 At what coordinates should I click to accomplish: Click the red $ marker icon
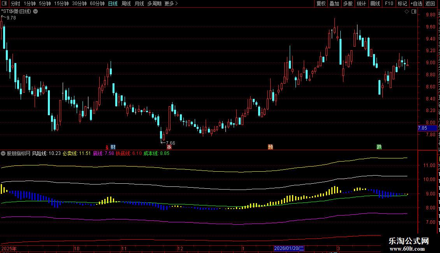[107, 147]
